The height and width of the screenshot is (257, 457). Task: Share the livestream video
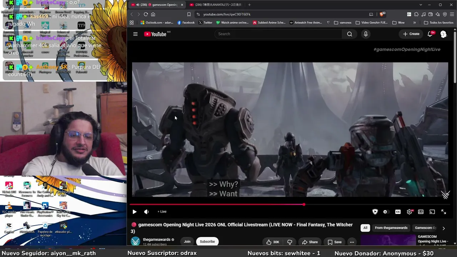click(x=310, y=242)
